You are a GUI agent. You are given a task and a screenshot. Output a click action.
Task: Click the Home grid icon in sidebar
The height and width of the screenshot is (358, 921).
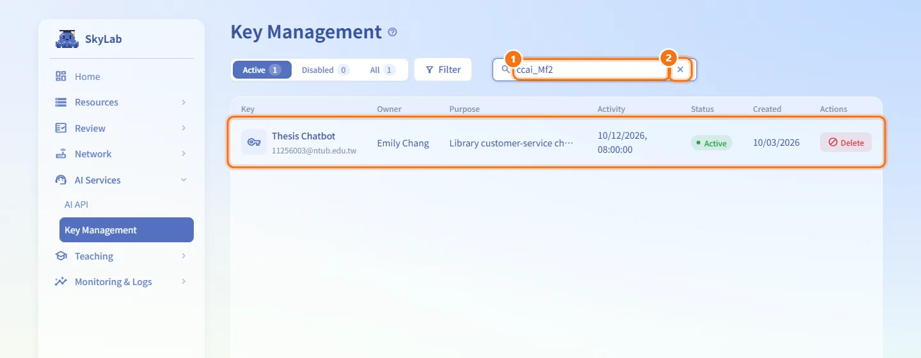61,77
